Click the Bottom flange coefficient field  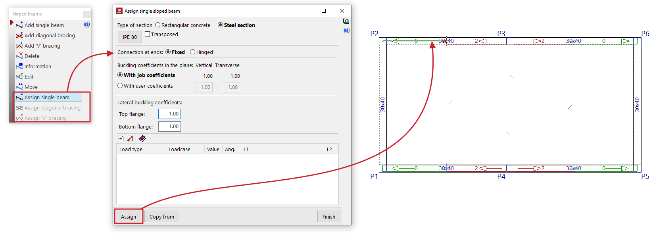(169, 127)
